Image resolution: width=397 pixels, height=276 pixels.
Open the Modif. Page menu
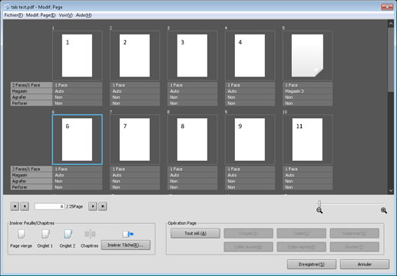click(41, 15)
